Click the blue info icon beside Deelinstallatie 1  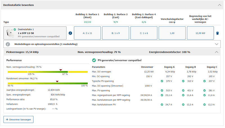[x=70, y=33]
